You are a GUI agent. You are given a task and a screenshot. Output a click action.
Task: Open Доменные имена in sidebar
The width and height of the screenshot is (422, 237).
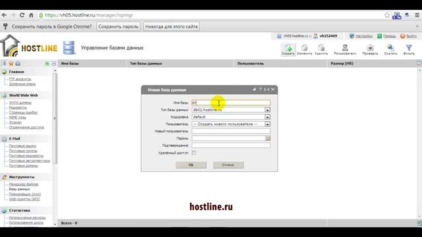tap(22, 84)
